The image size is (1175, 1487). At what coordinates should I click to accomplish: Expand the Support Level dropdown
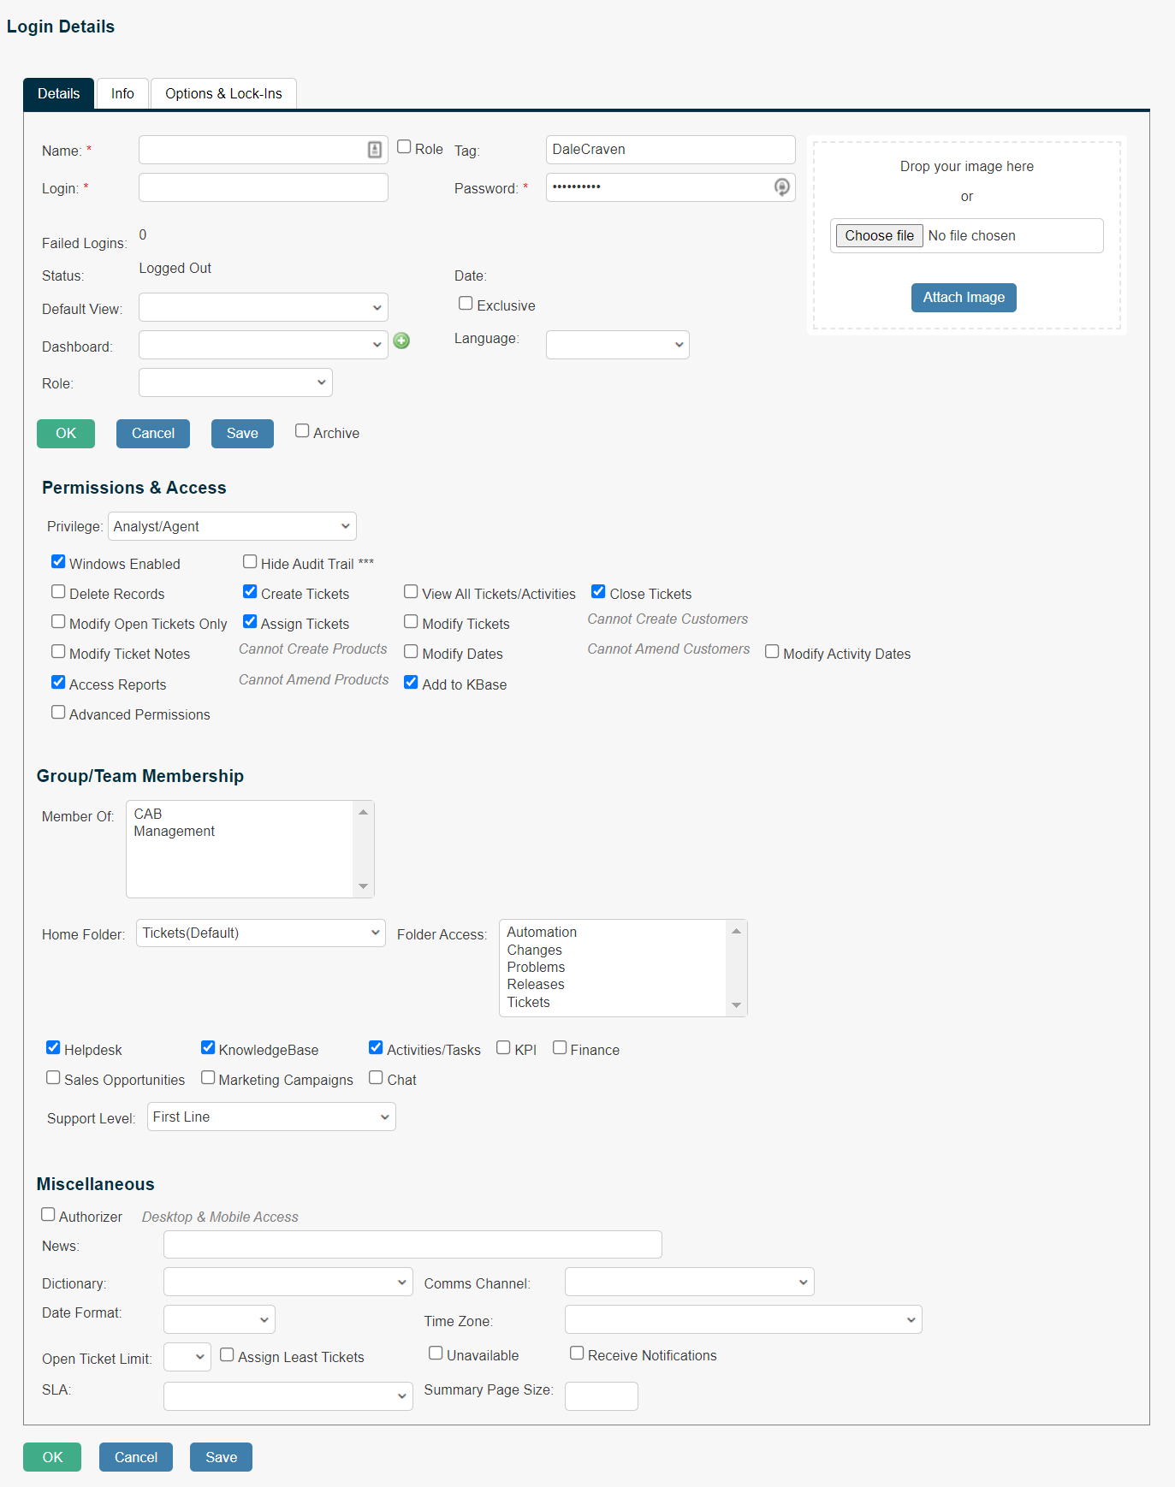pos(271,1117)
